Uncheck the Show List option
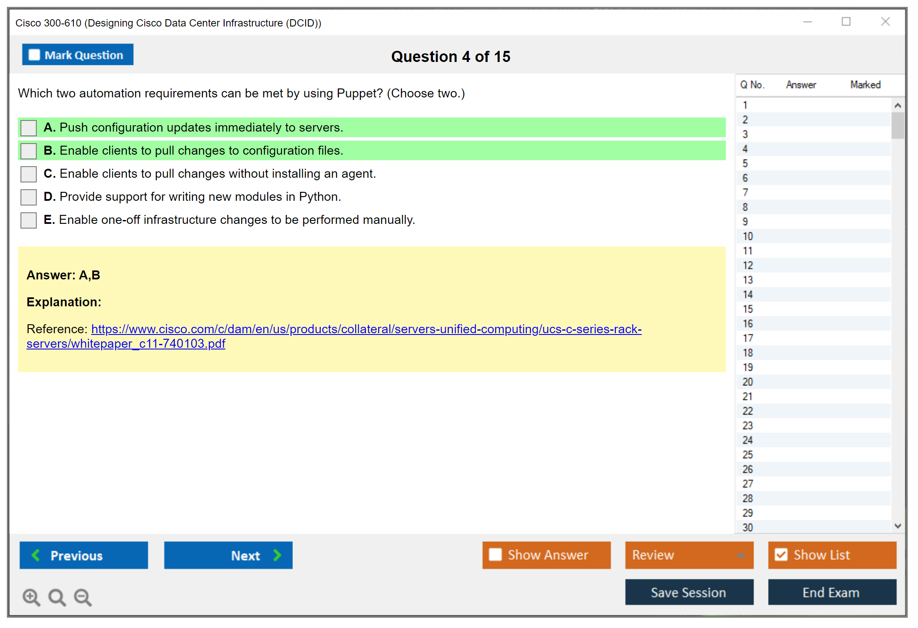Viewport: 918px width, 628px height. 781,555
